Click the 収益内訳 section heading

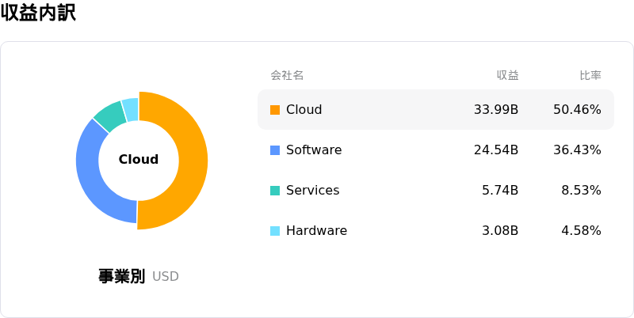[38, 13]
